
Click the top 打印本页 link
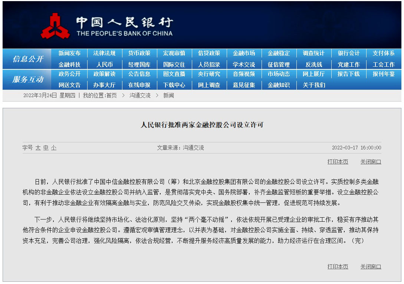(x=338, y=162)
